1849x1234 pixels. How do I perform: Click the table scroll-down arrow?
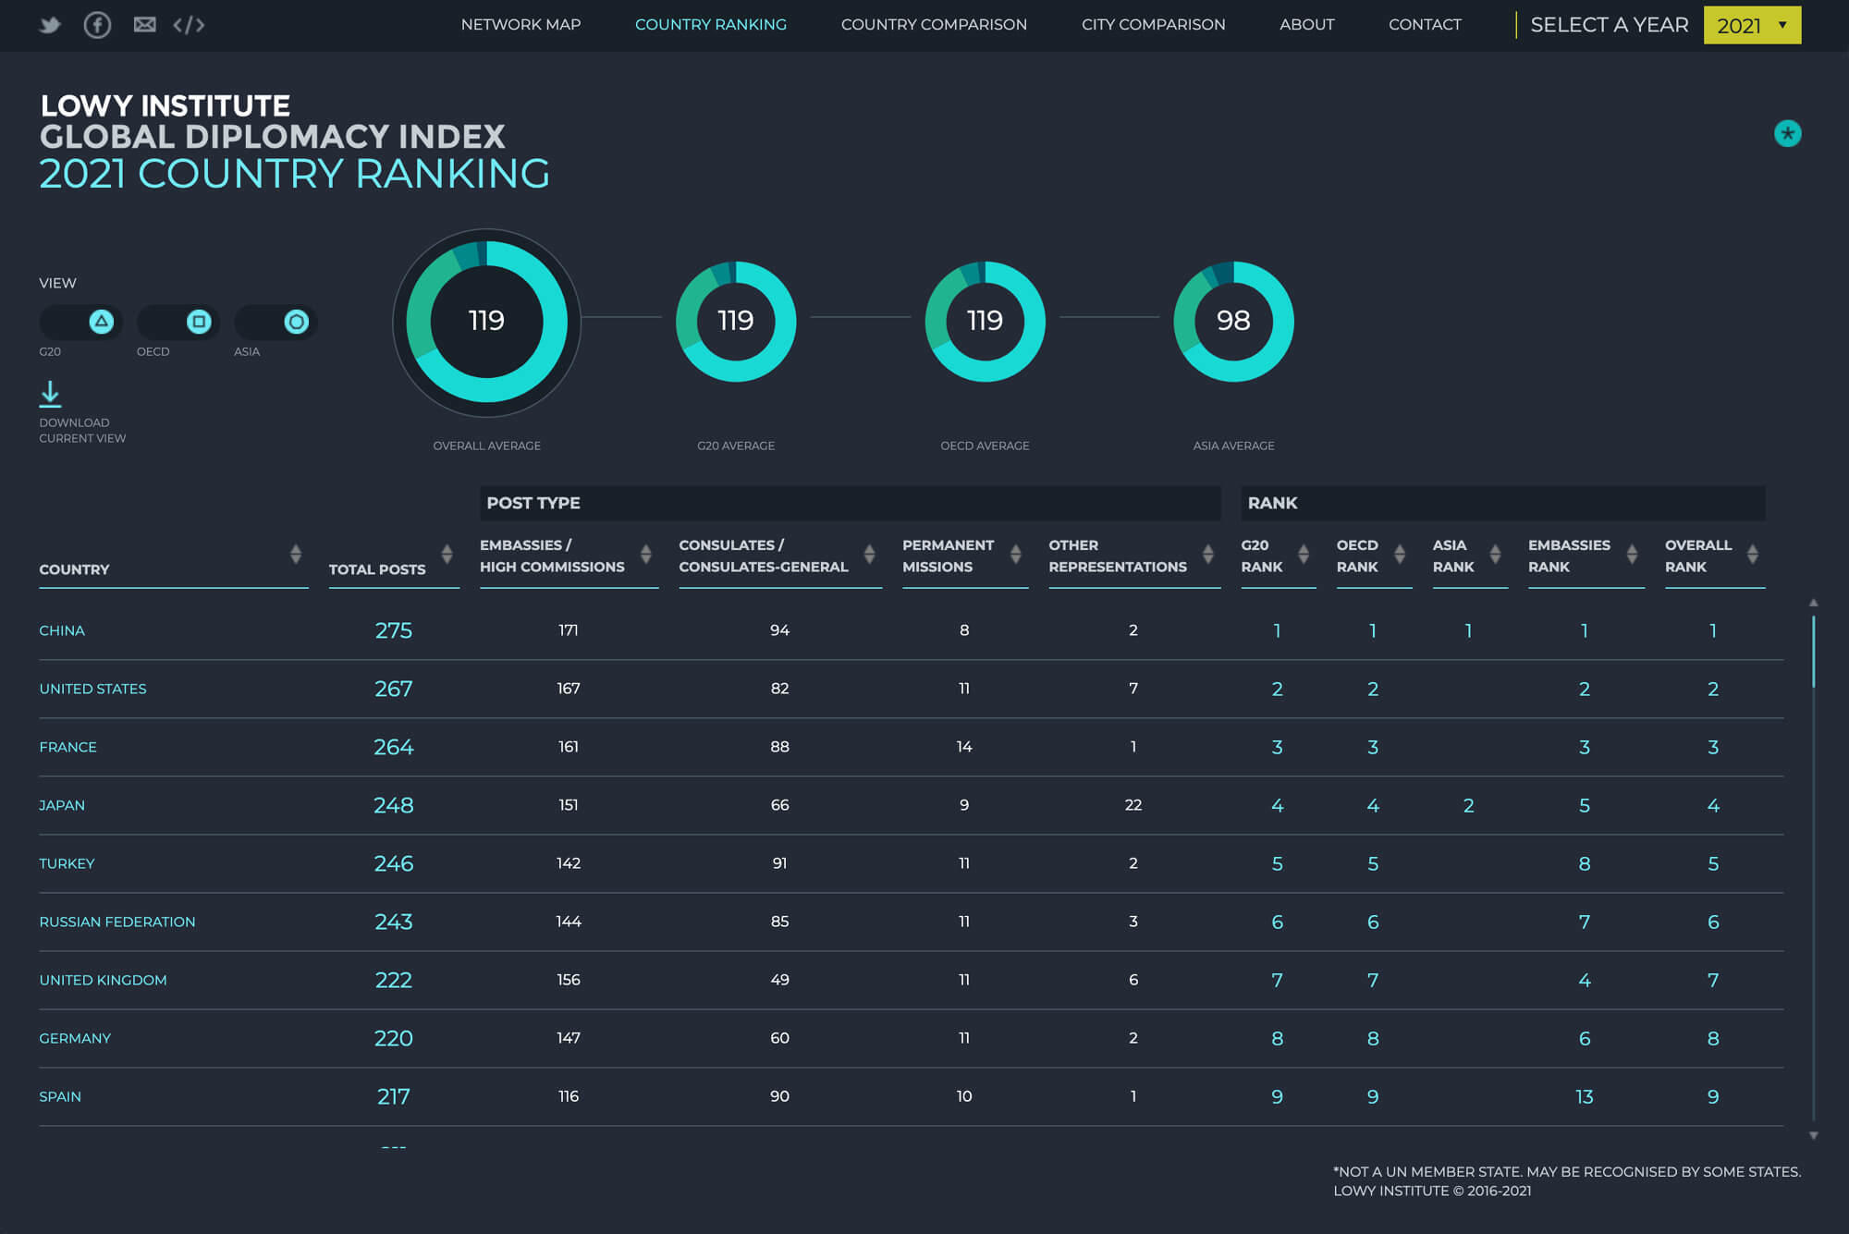[x=1813, y=1136]
